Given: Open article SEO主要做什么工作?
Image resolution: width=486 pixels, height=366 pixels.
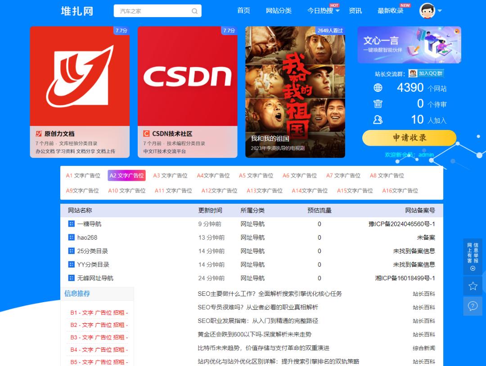Looking at the screenshot, I should pyautogui.click(x=270, y=294).
